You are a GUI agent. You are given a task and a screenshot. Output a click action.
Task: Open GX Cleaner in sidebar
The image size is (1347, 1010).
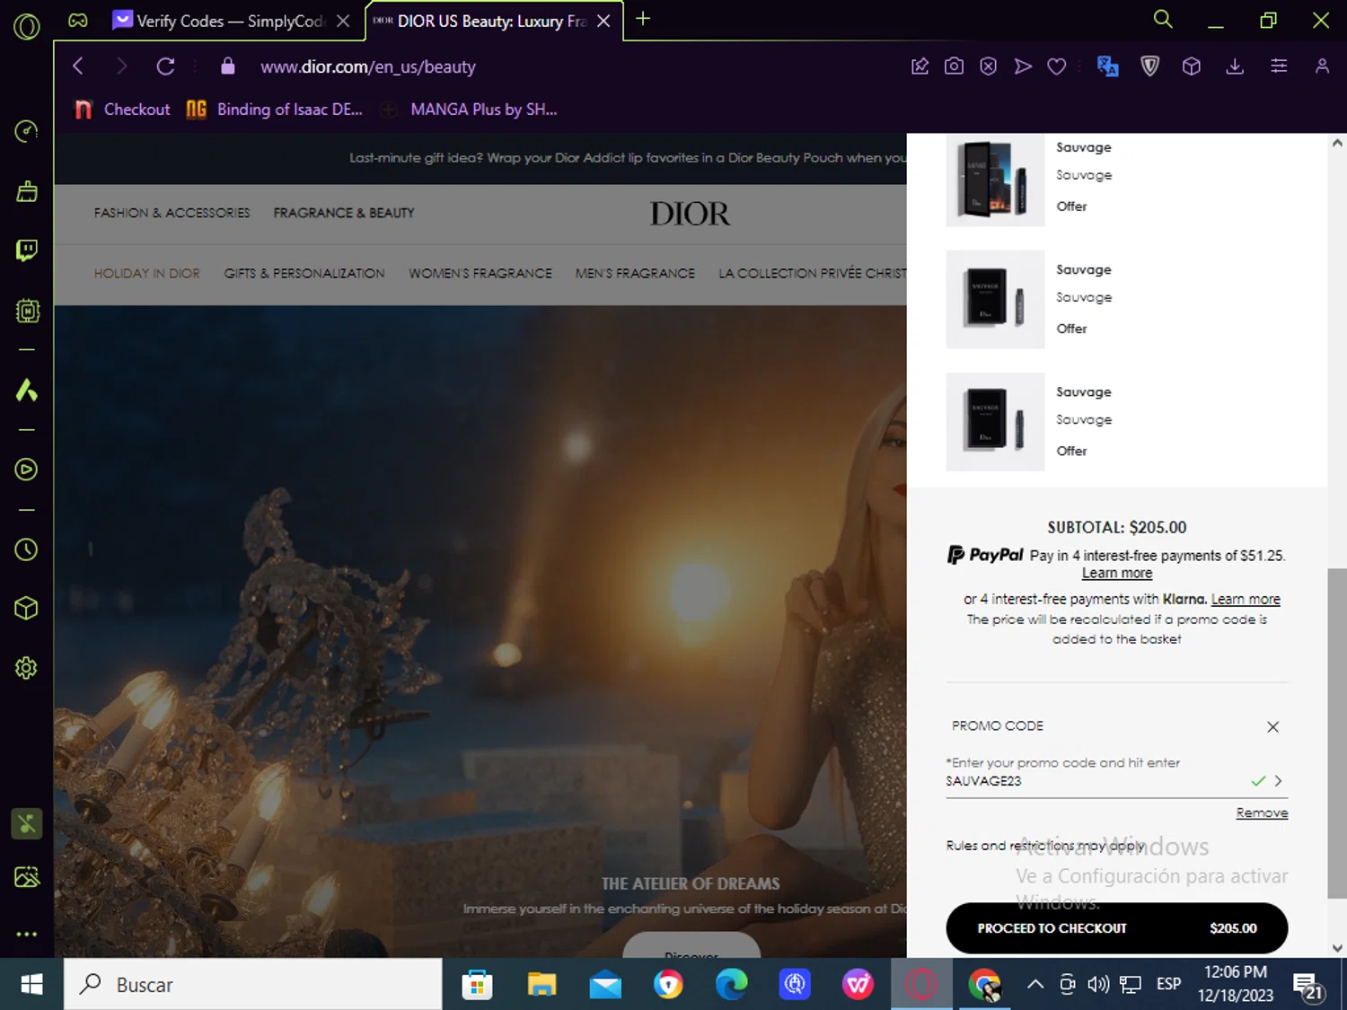pos(27,190)
